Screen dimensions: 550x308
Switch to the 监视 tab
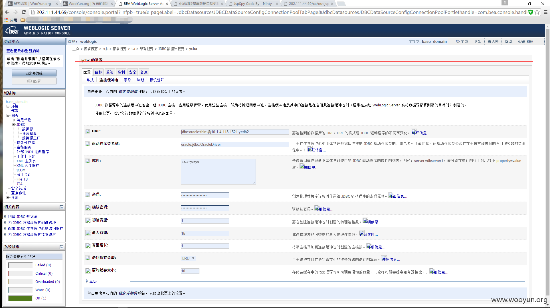point(110,72)
